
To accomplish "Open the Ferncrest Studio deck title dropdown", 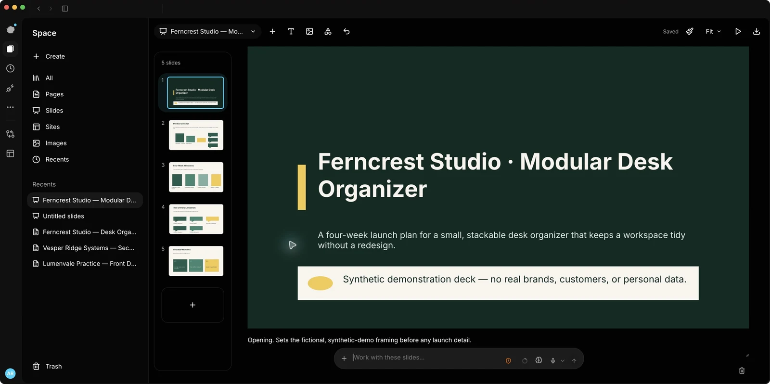I will [208, 31].
